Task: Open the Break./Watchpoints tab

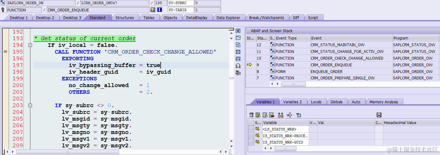Action: pyautogui.click(x=267, y=18)
